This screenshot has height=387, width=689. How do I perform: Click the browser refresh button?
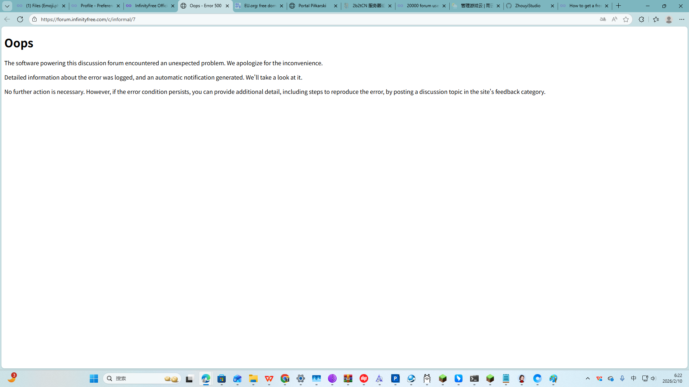20,19
